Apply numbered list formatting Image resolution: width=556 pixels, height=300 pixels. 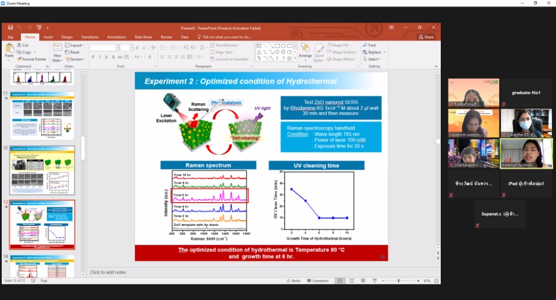pos(173,47)
